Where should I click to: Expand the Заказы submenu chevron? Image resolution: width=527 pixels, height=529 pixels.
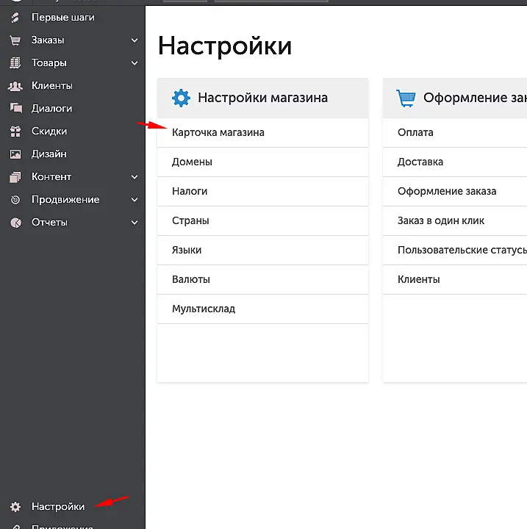(x=135, y=40)
